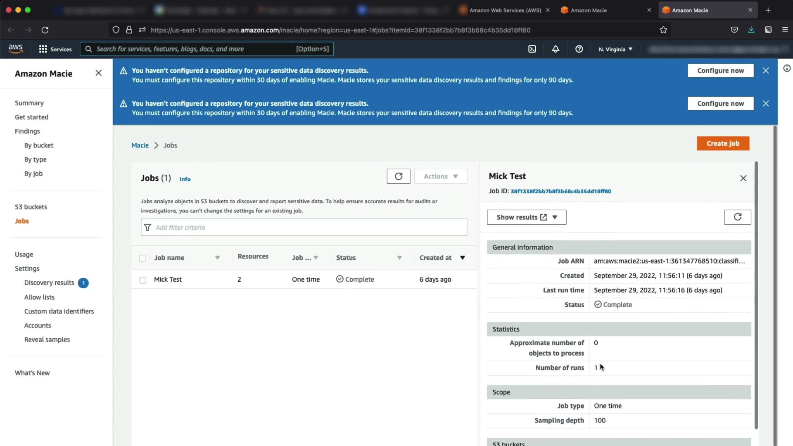Screen dimensions: 793x446
Task: Open Custom data identifiers settings page
Action: 59,311
